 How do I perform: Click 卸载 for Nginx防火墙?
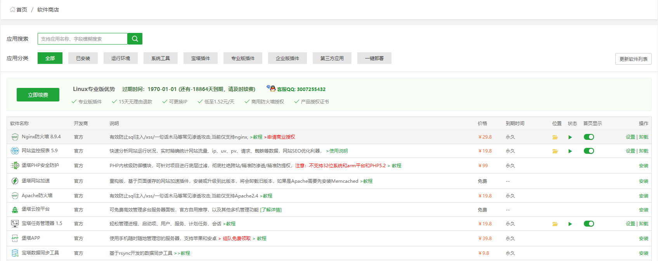(x=644, y=137)
